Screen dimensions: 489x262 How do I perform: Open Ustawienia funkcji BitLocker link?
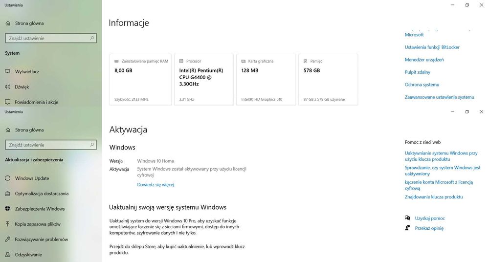pyautogui.click(x=432, y=47)
